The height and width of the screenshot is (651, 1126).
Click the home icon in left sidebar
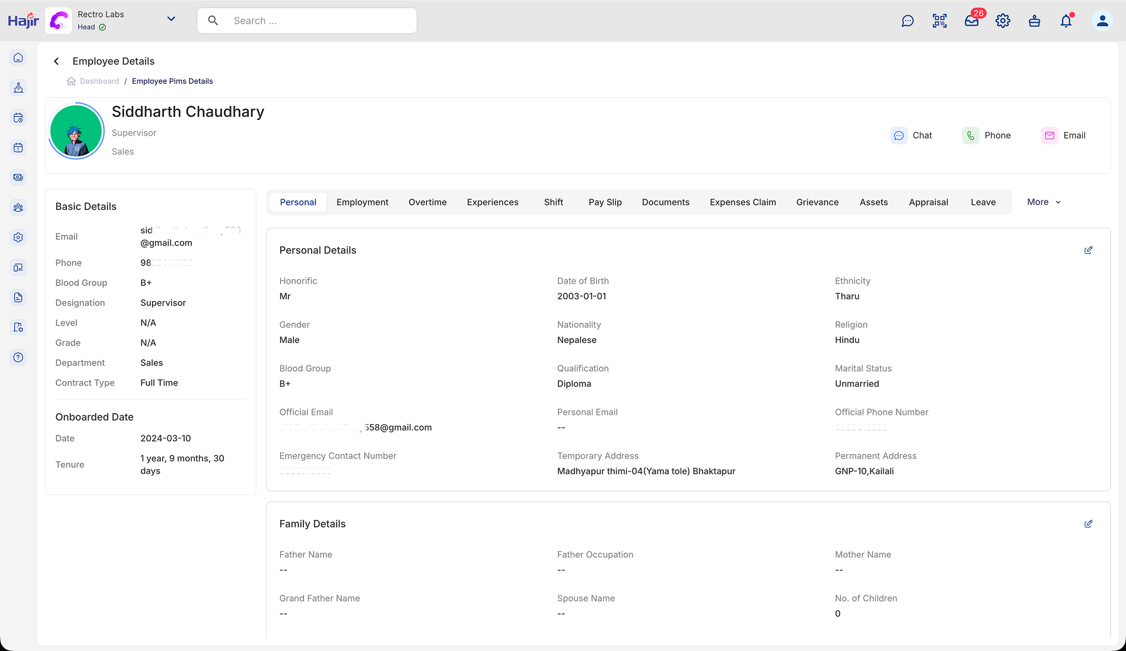click(x=18, y=57)
